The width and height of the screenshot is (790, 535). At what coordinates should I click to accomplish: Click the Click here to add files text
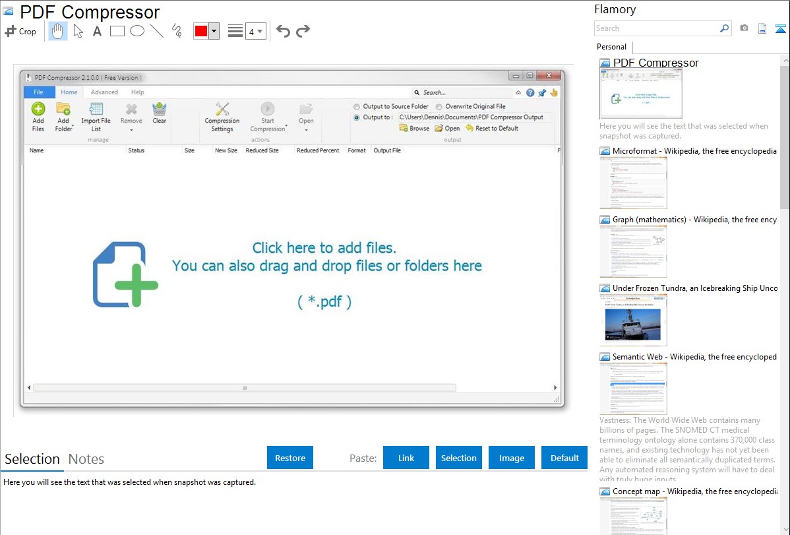(x=324, y=247)
